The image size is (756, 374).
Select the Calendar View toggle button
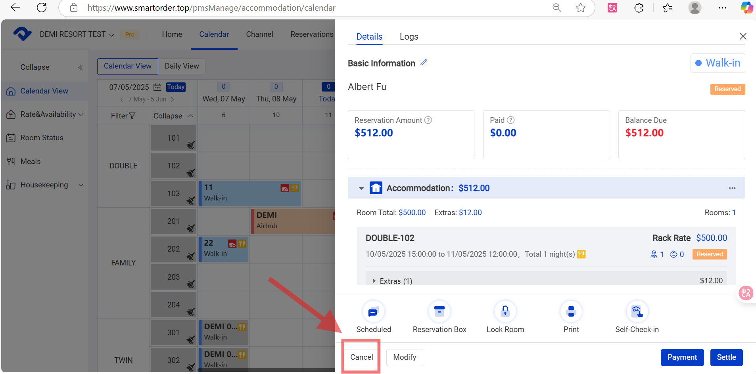coord(127,66)
